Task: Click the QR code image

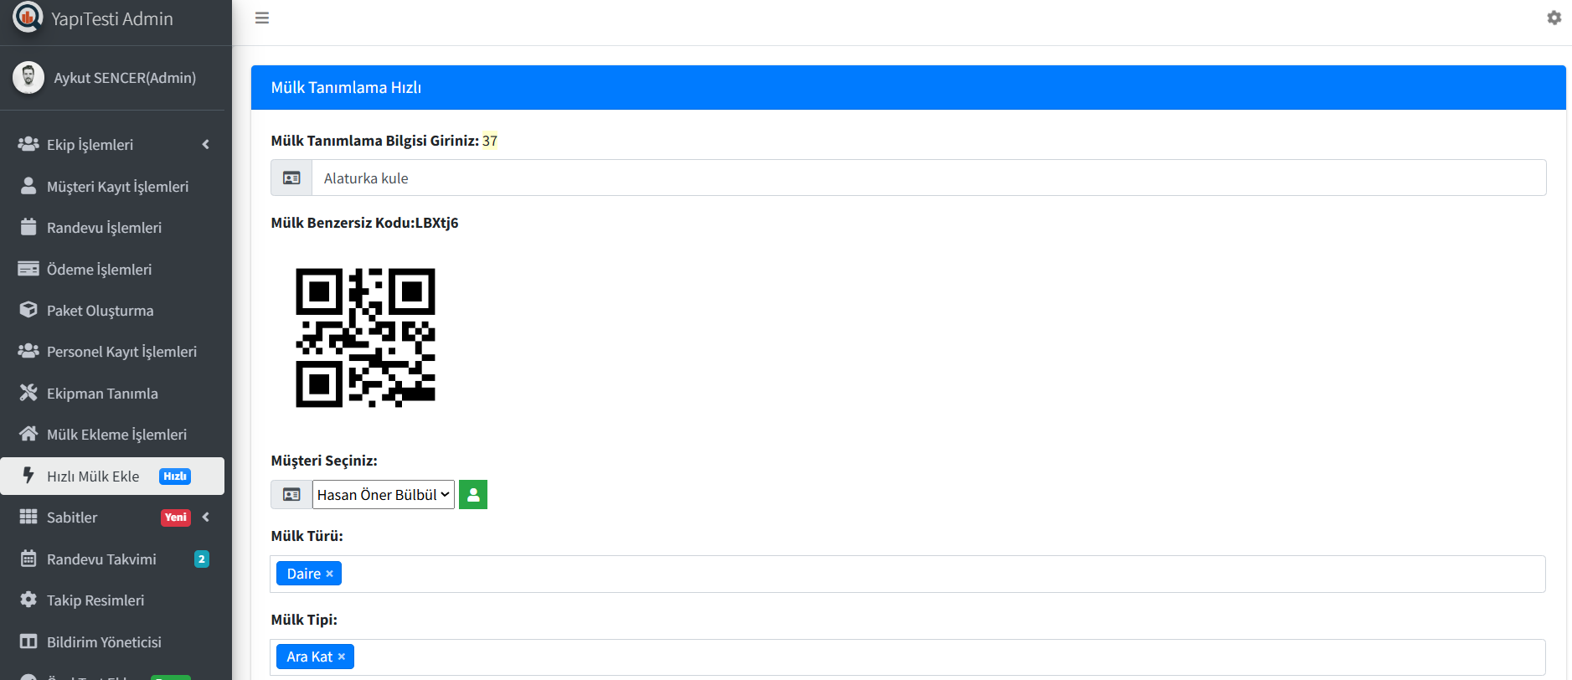Action: tap(366, 338)
